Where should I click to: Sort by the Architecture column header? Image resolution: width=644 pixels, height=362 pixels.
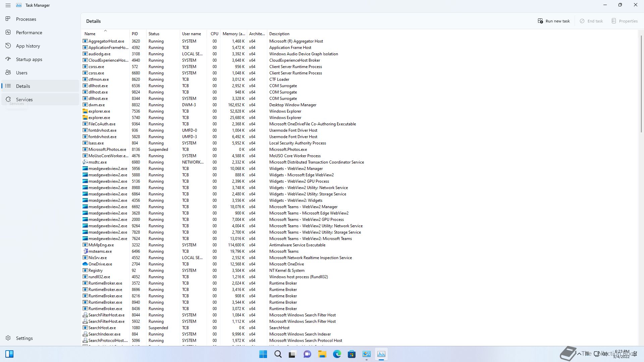257,34
